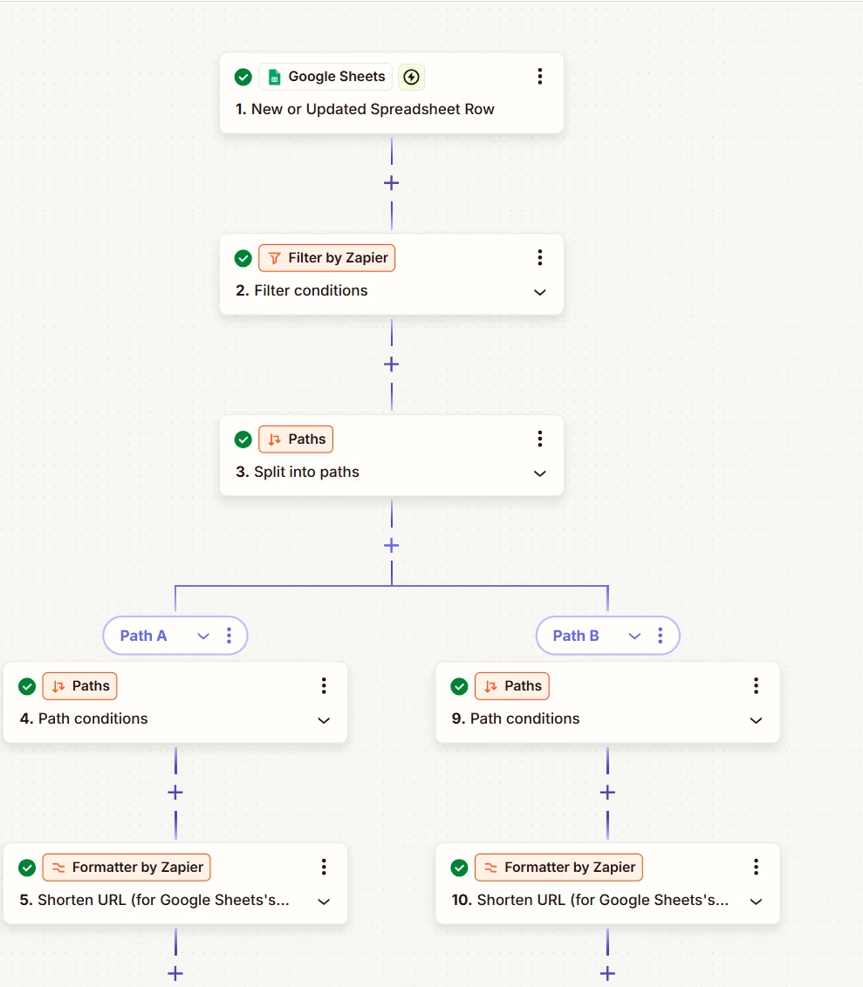This screenshot has width=863, height=987.
Task: Expand the Split into paths step chevron
Action: [540, 473]
